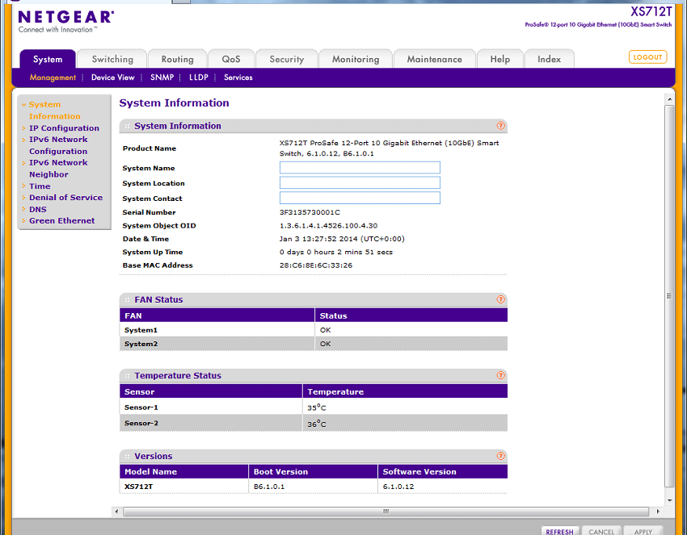Select Management submenu item
687x535 pixels.
(x=53, y=77)
